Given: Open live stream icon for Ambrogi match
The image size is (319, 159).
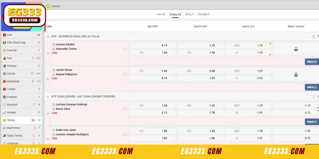Looking at the screenshot, I should click(125, 109).
